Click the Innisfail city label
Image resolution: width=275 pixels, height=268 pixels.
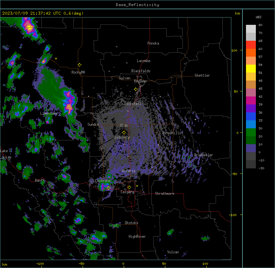132,104
